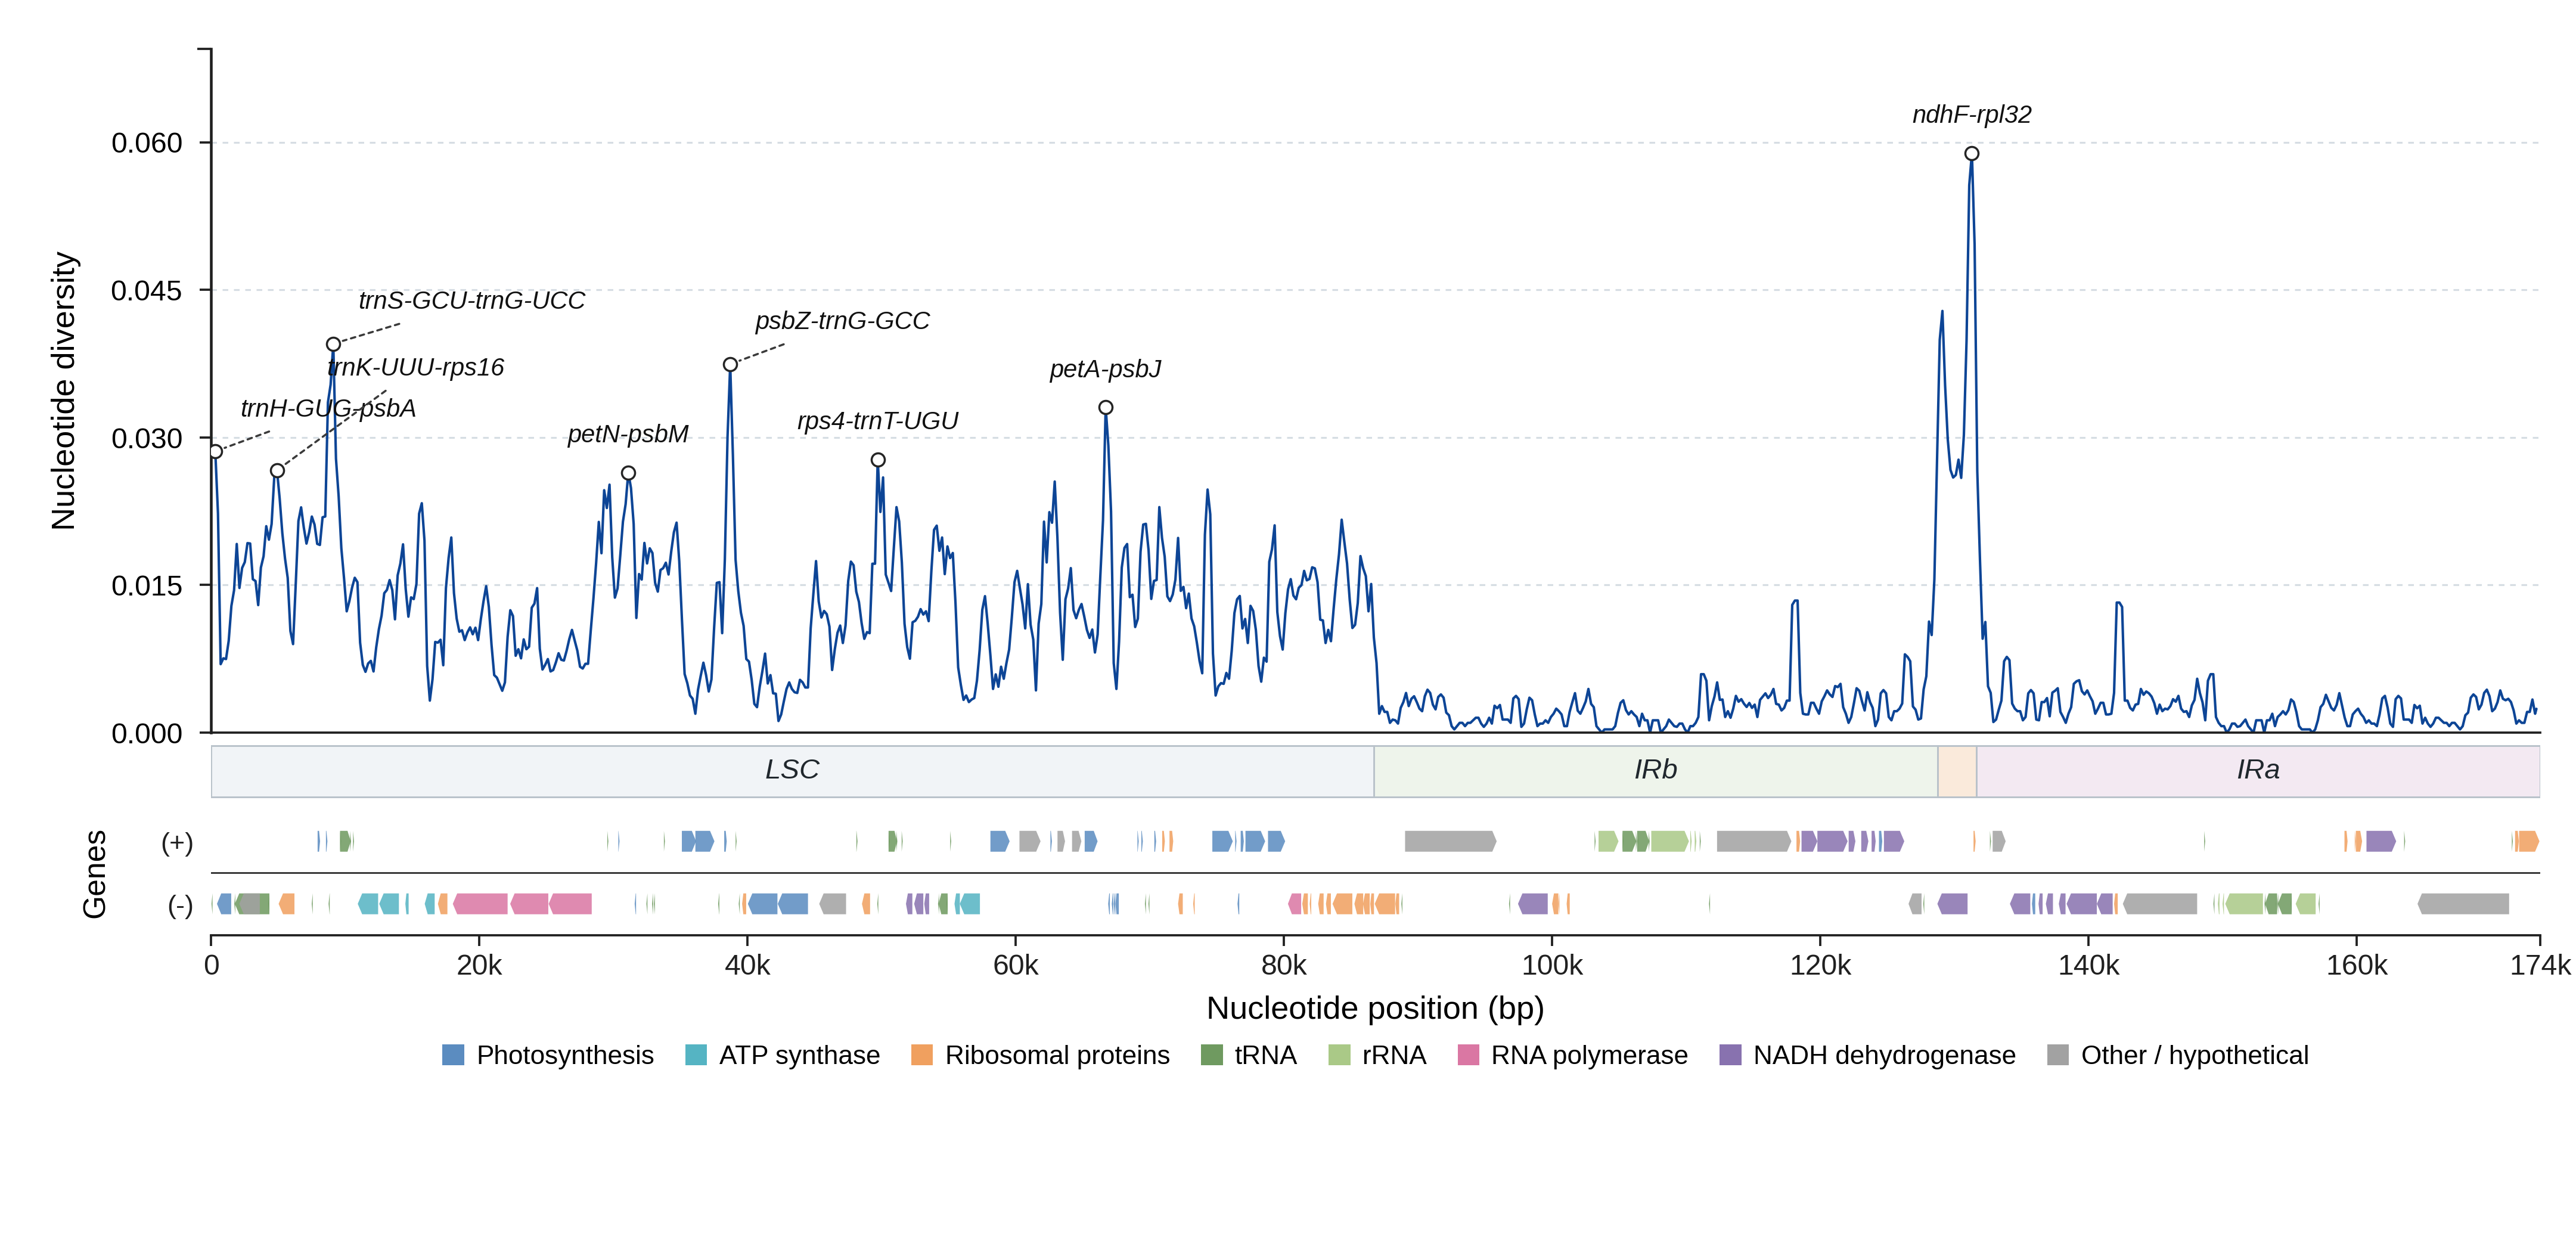
Task: Click the ATP synthase legend color swatch
Action: pos(696,1054)
